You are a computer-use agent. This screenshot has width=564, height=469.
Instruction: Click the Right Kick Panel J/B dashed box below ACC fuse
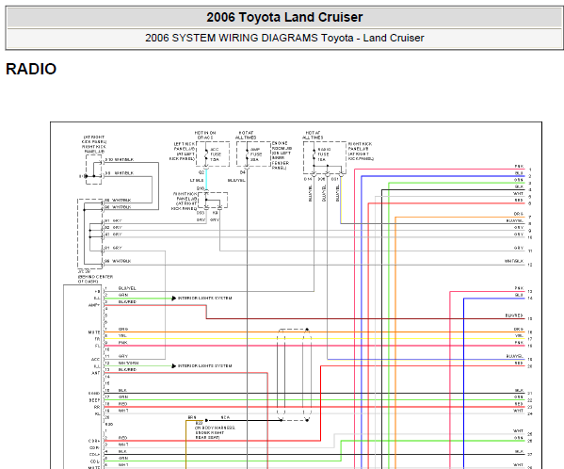(213, 201)
